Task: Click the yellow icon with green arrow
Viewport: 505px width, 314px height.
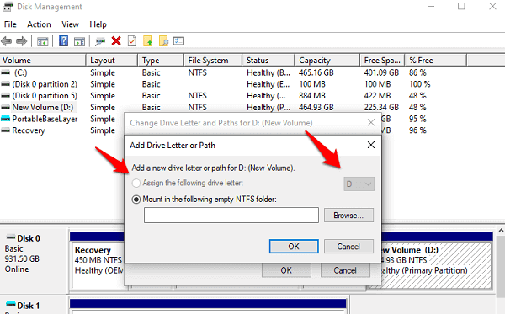Action: [148, 41]
